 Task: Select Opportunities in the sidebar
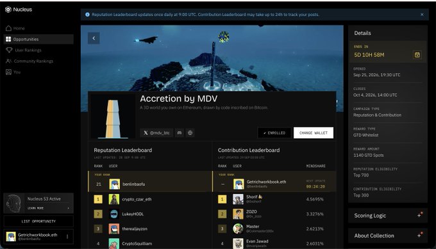pyautogui.click(x=38, y=39)
